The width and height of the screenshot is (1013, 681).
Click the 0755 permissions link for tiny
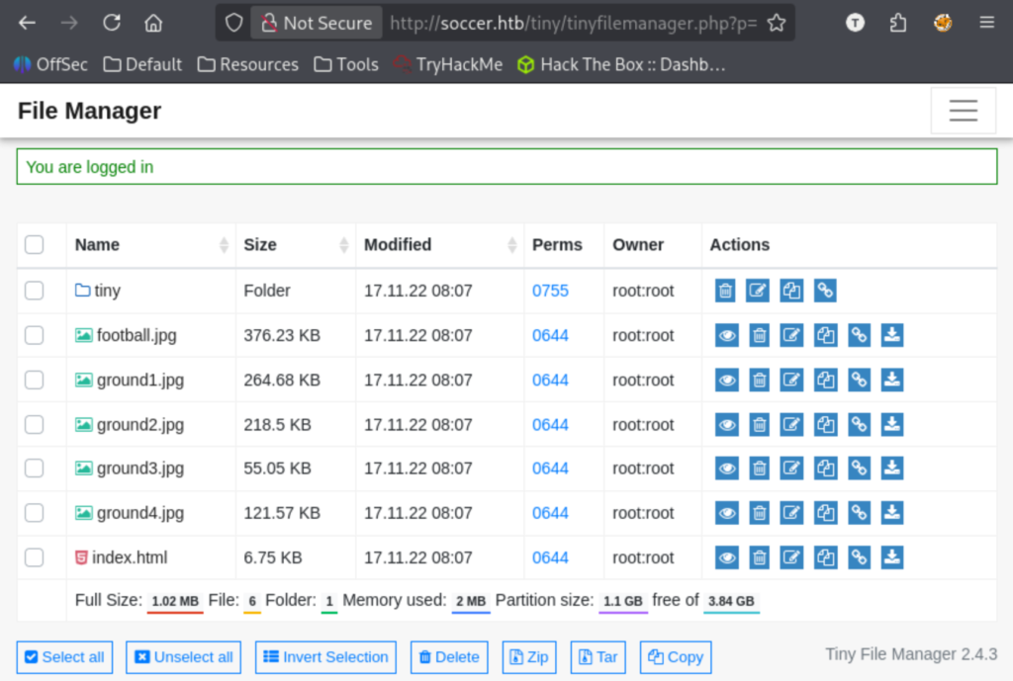click(x=550, y=291)
